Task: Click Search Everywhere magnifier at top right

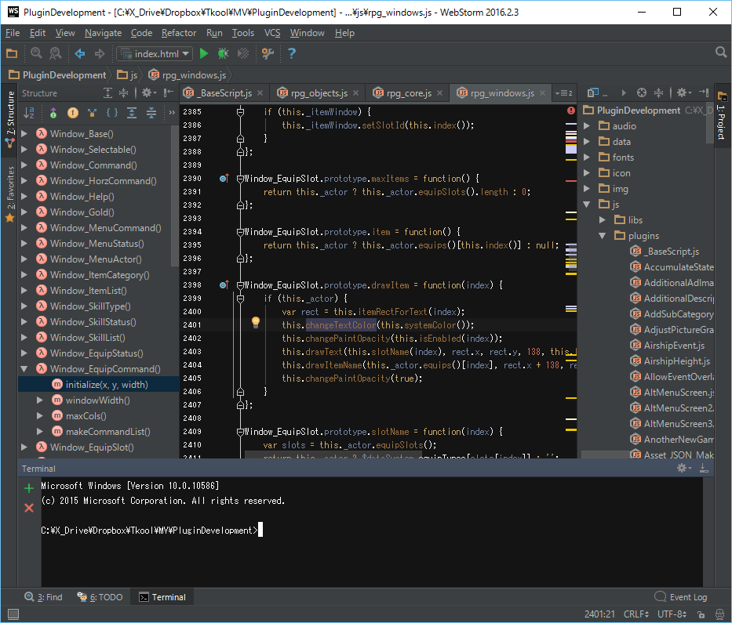Action: click(721, 53)
